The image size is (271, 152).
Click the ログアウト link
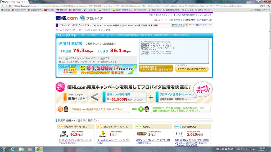[175, 20]
